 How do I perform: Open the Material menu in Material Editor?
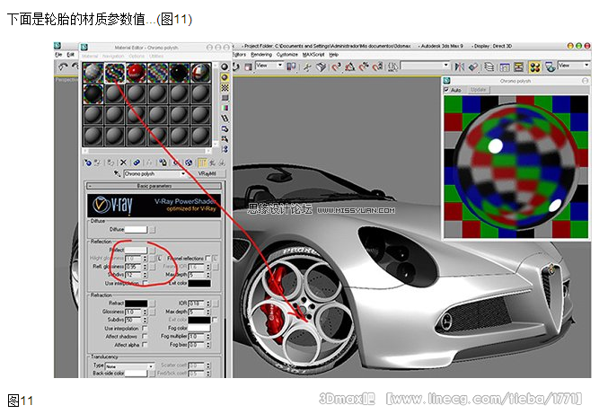point(90,57)
